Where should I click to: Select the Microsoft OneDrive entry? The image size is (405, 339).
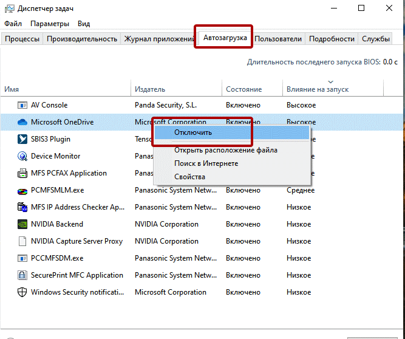click(x=63, y=122)
